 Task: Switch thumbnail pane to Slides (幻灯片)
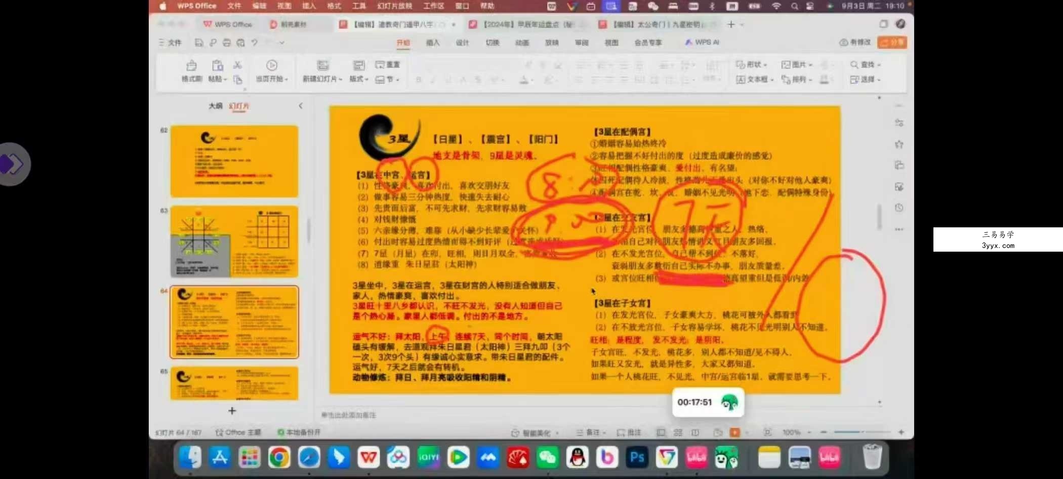coord(239,106)
